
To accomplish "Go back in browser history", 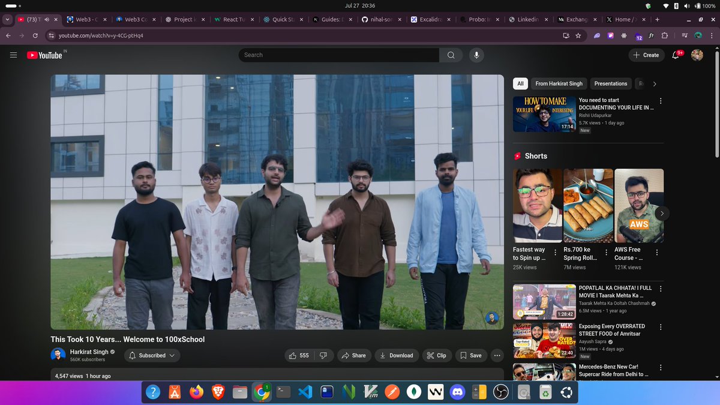I will 8,35.
